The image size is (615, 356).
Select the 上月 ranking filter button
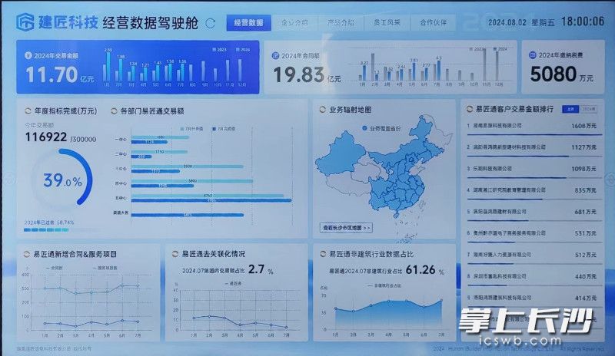point(568,110)
